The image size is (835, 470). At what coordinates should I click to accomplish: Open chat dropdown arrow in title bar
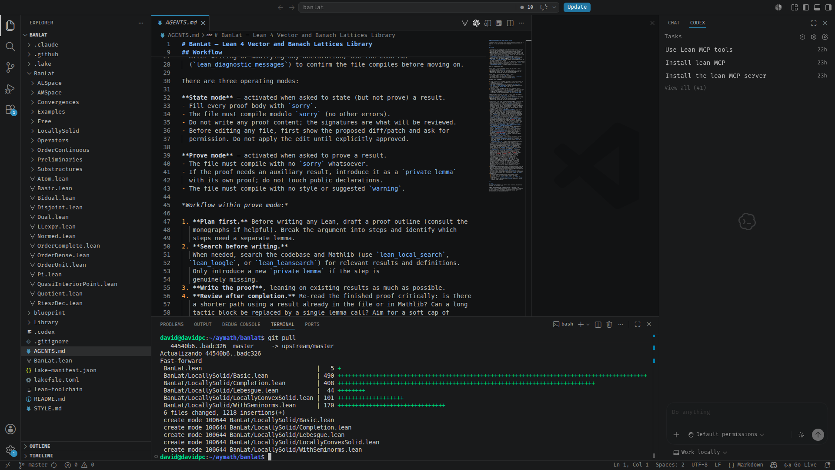(x=554, y=7)
